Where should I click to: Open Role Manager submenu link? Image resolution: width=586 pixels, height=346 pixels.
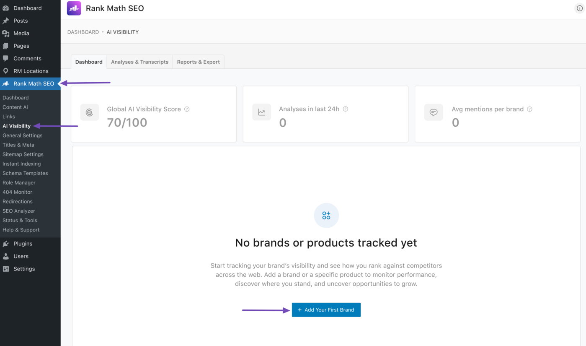(19, 182)
